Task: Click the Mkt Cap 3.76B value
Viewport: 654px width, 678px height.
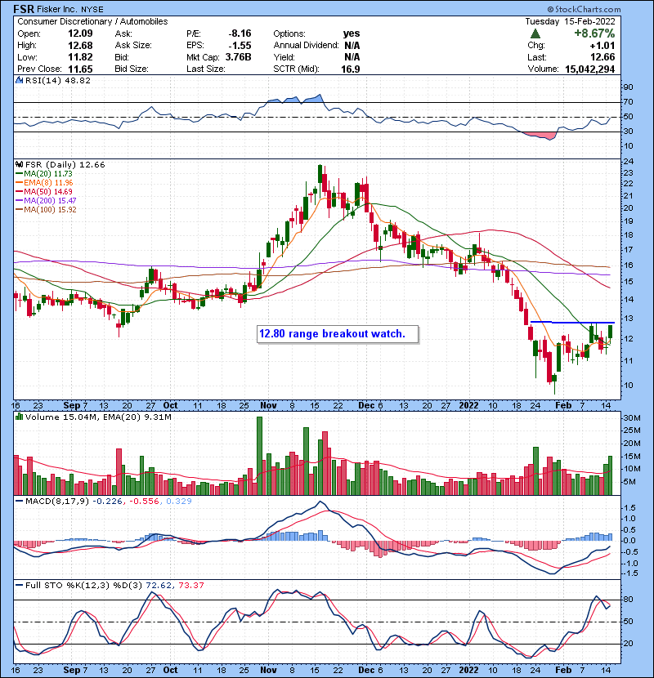Action: coord(238,57)
